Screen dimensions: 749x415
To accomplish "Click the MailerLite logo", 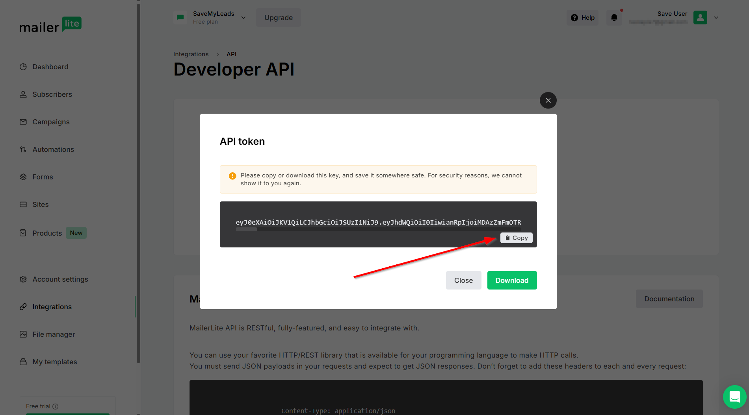I will point(50,25).
